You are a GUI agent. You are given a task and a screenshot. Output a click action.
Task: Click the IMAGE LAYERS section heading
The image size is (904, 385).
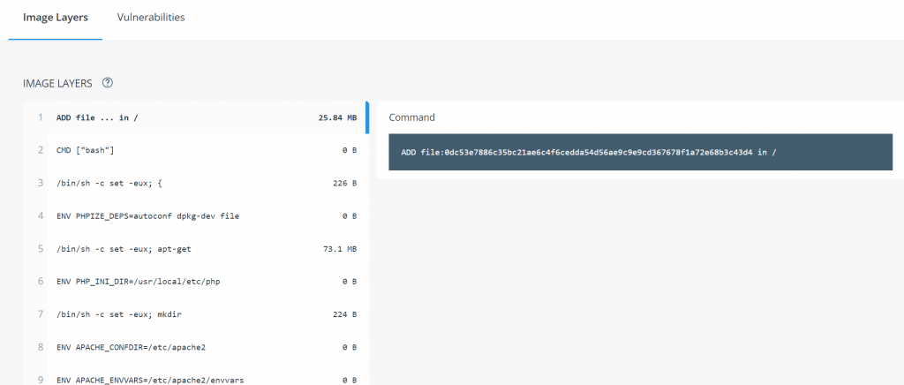57,84
